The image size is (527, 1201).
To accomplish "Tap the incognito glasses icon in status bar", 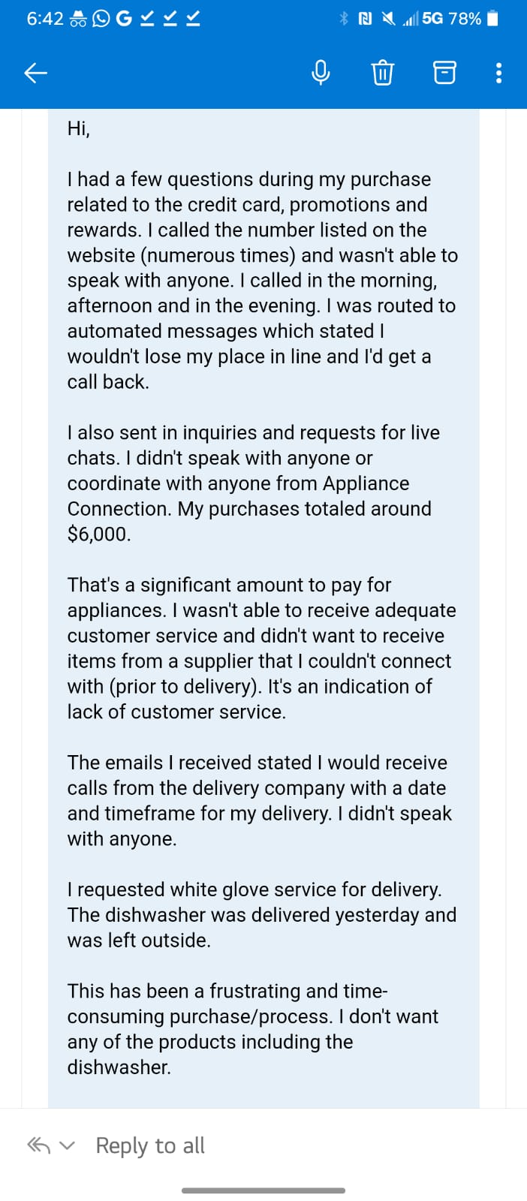I will tap(78, 20).
